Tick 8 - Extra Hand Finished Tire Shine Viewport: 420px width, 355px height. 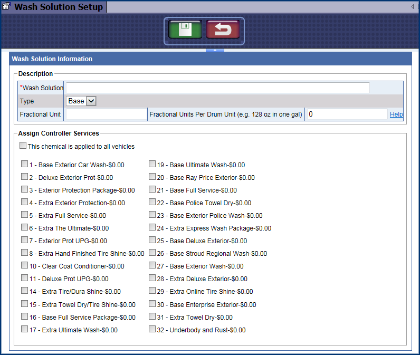pos(25,253)
